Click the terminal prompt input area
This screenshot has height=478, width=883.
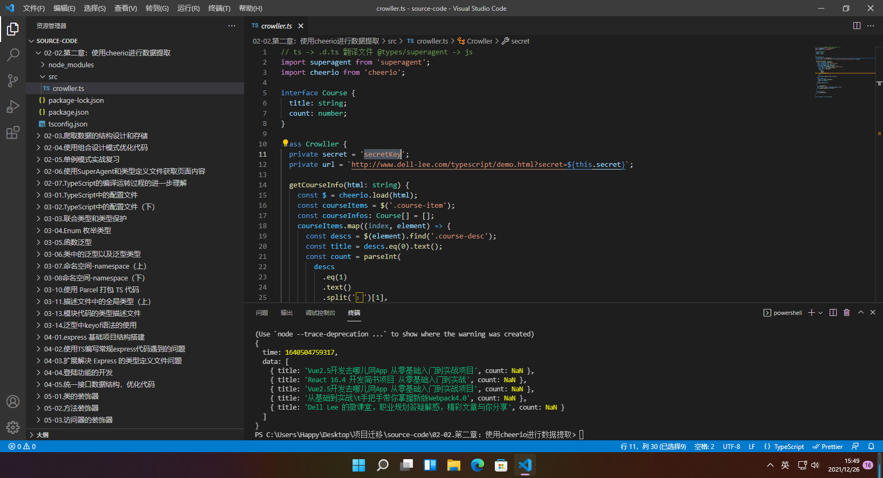[582, 434]
